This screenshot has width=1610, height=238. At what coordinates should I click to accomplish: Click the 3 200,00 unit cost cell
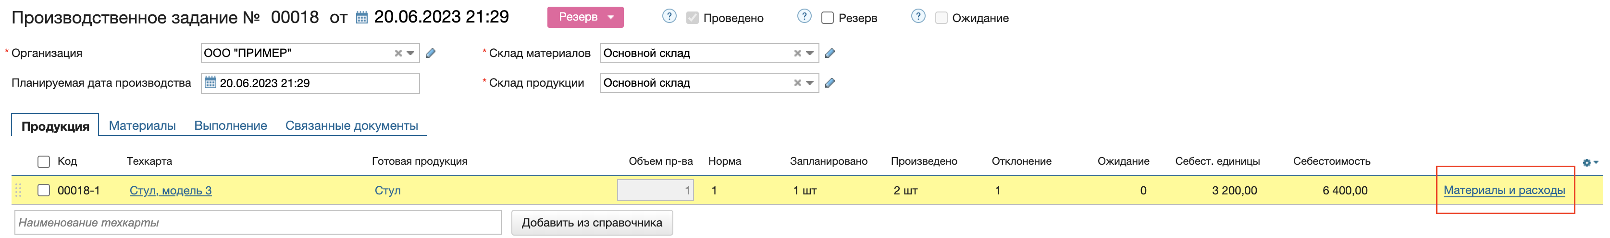tap(1234, 191)
